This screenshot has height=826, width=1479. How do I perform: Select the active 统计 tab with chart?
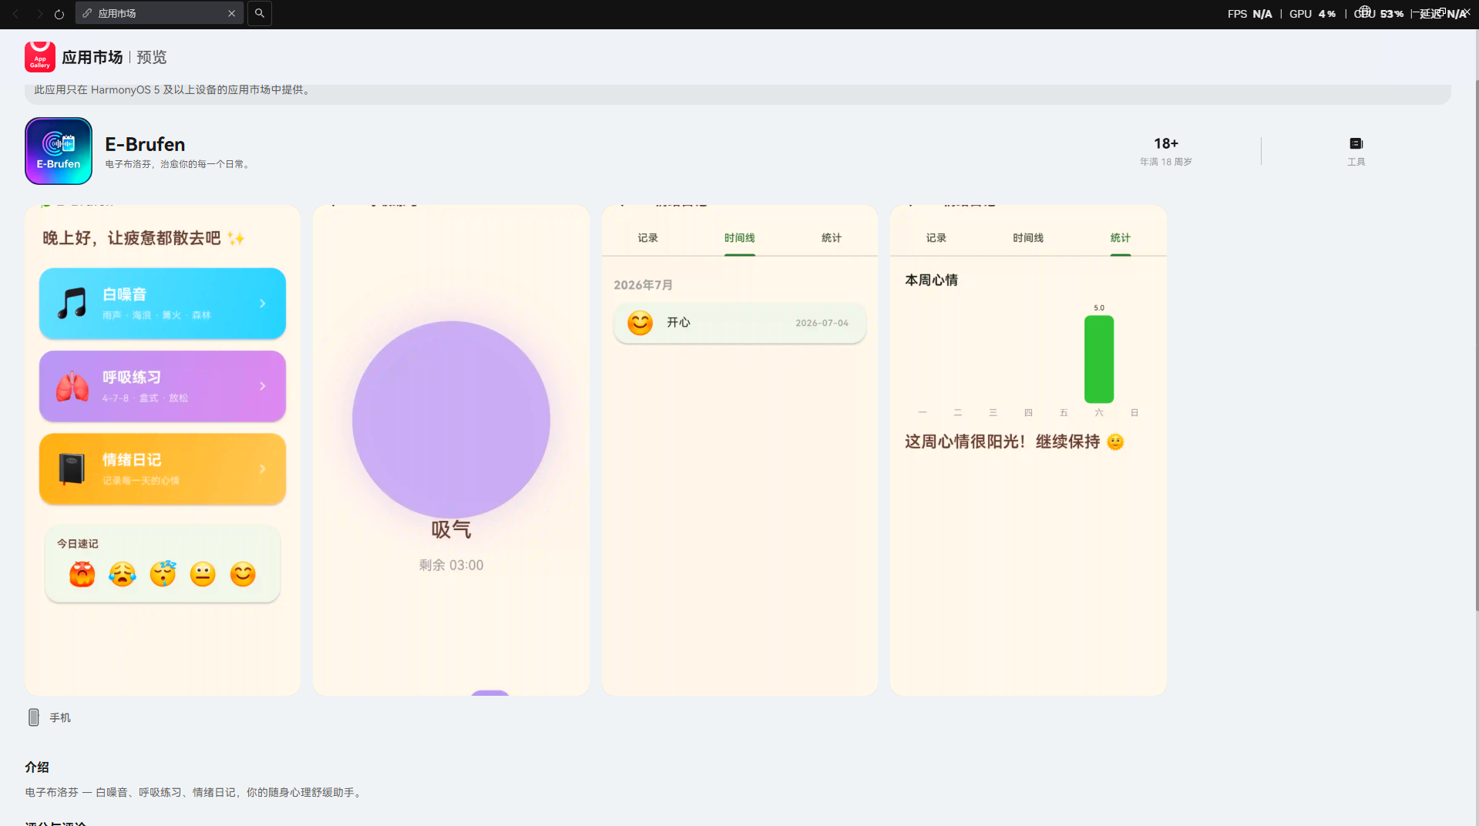[x=1120, y=238]
